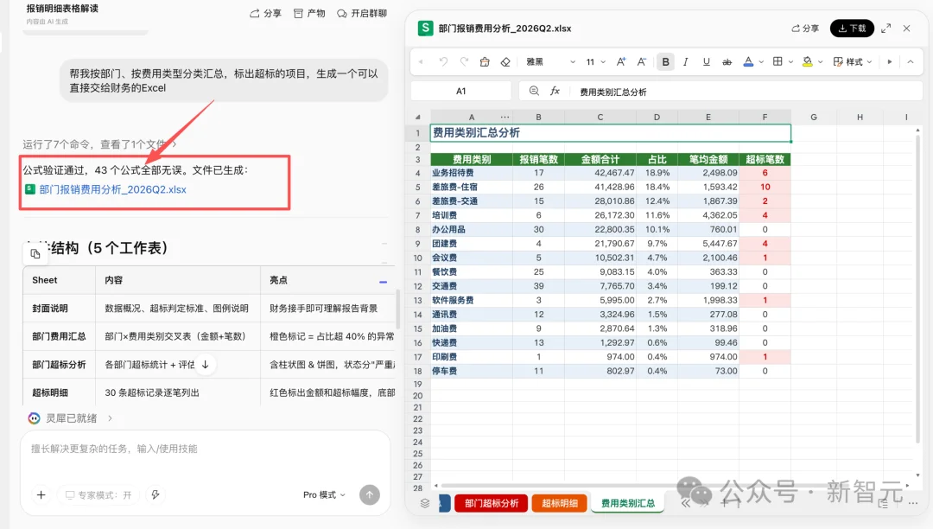
Task: Click the 超标笔数 column header cell
Action: click(765, 159)
